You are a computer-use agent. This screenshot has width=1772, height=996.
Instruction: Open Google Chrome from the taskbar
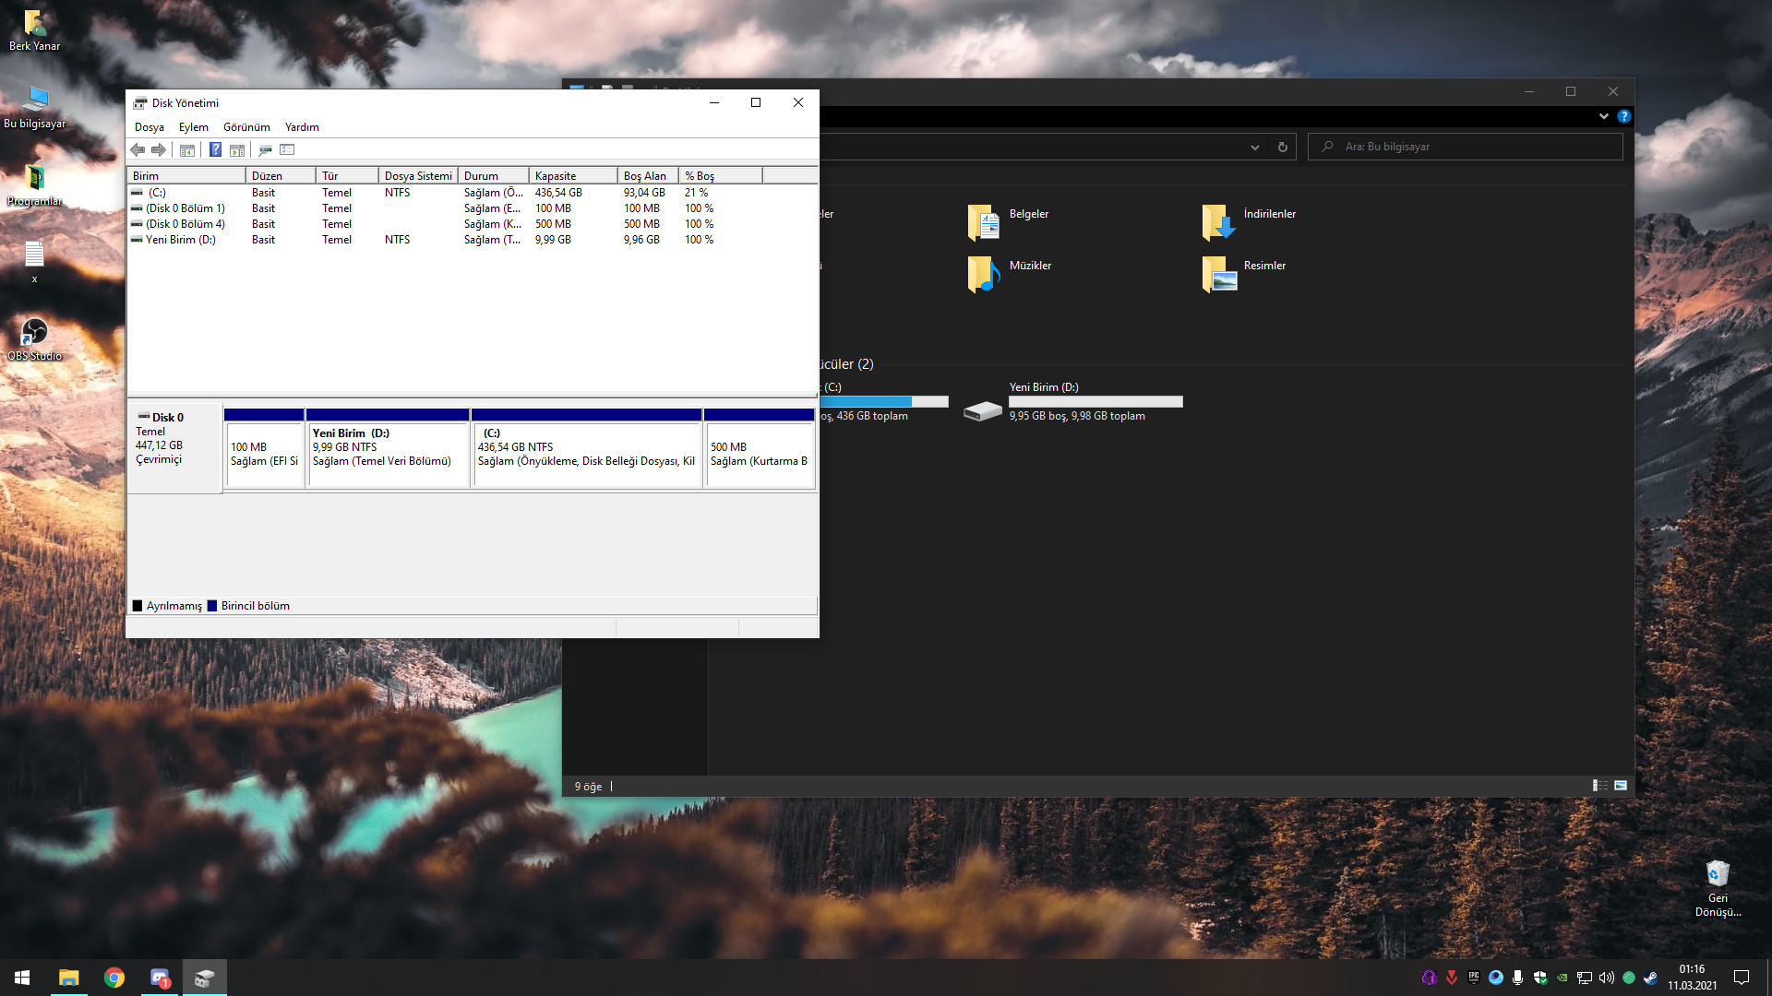click(114, 978)
